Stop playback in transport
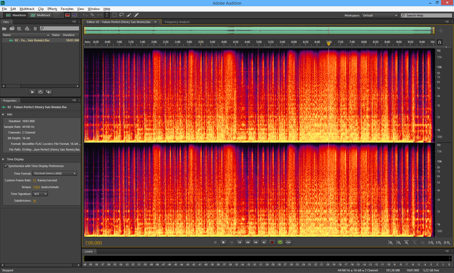454x273 pixels. (215, 242)
